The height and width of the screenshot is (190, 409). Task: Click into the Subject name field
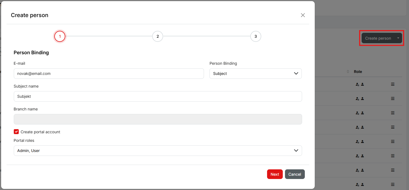[x=158, y=96]
